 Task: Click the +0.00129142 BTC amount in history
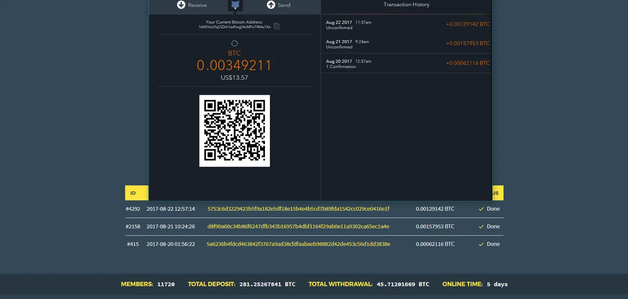point(468,24)
